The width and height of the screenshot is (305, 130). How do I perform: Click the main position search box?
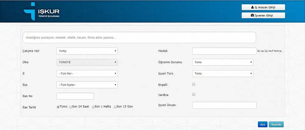click(139, 38)
